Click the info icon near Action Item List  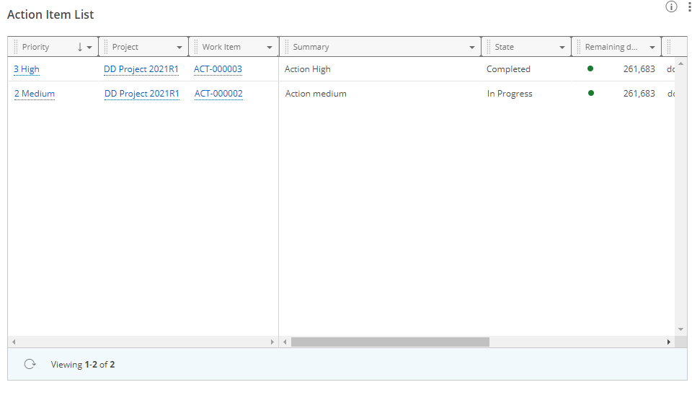tap(671, 7)
